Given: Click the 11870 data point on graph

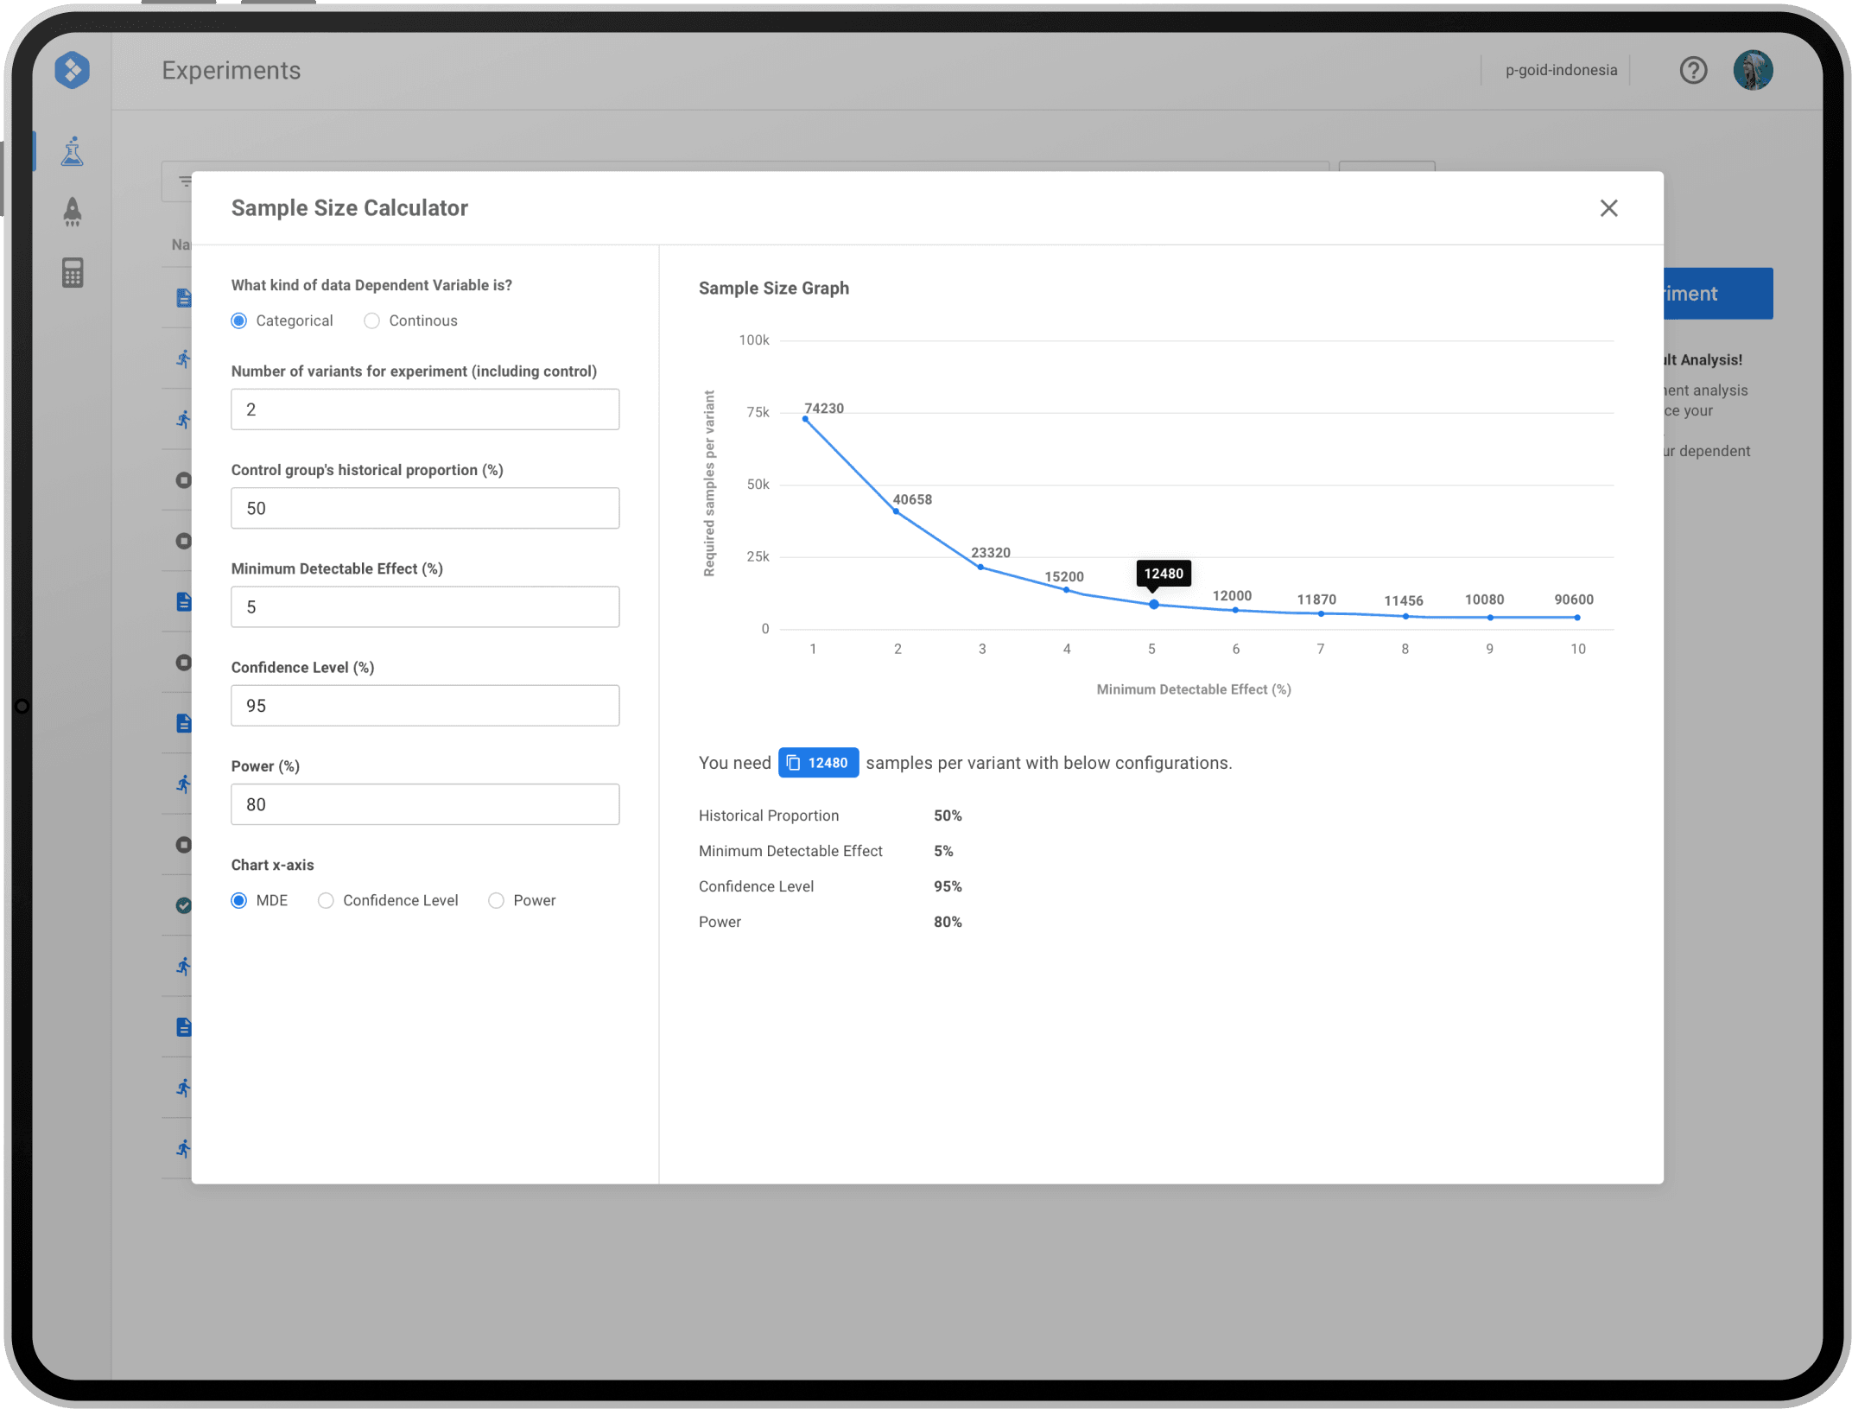Looking at the screenshot, I should pyautogui.click(x=1321, y=613).
